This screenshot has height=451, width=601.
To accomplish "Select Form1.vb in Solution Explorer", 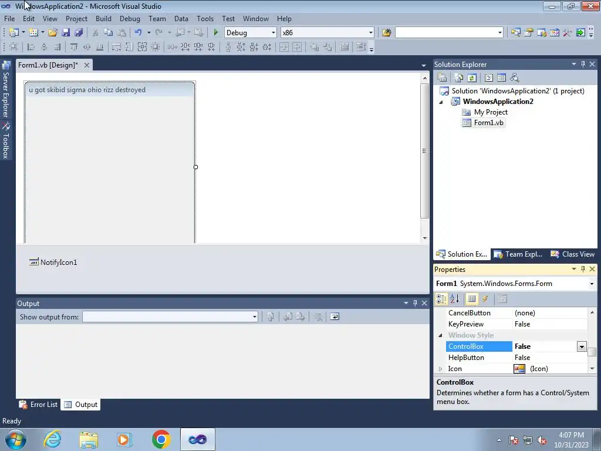I will point(484,123).
